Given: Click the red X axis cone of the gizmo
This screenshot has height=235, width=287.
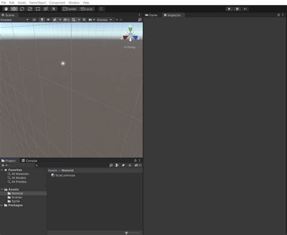Looking at the screenshot, I should (125, 37).
